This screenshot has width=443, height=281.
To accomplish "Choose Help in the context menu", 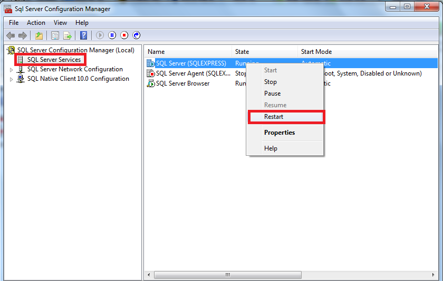I will pyautogui.click(x=285, y=148).
